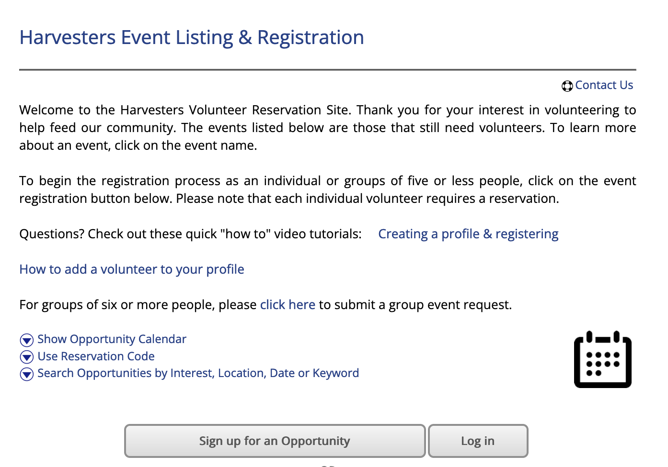Click the arrow icon before Search Opportunities

(x=26, y=374)
